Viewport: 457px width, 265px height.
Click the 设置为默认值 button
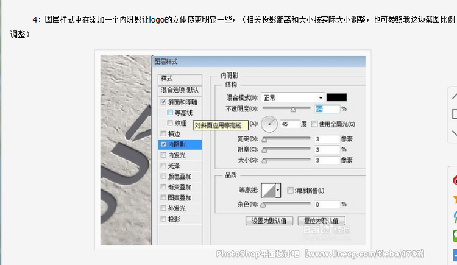269,221
